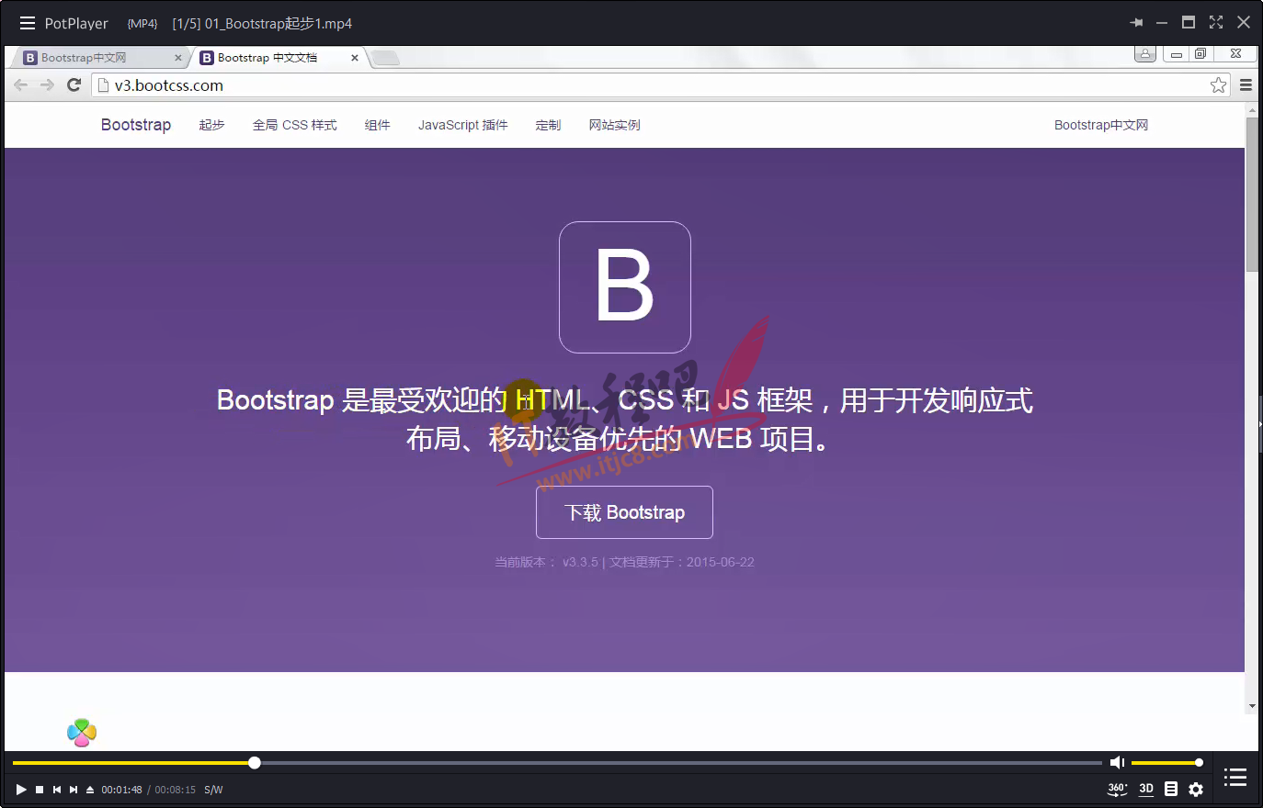The width and height of the screenshot is (1263, 808).
Task: Open 网站实例 navigation item
Action: [614, 125]
